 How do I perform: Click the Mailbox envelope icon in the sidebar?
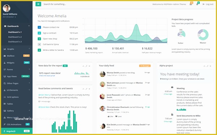tap(5, 56)
